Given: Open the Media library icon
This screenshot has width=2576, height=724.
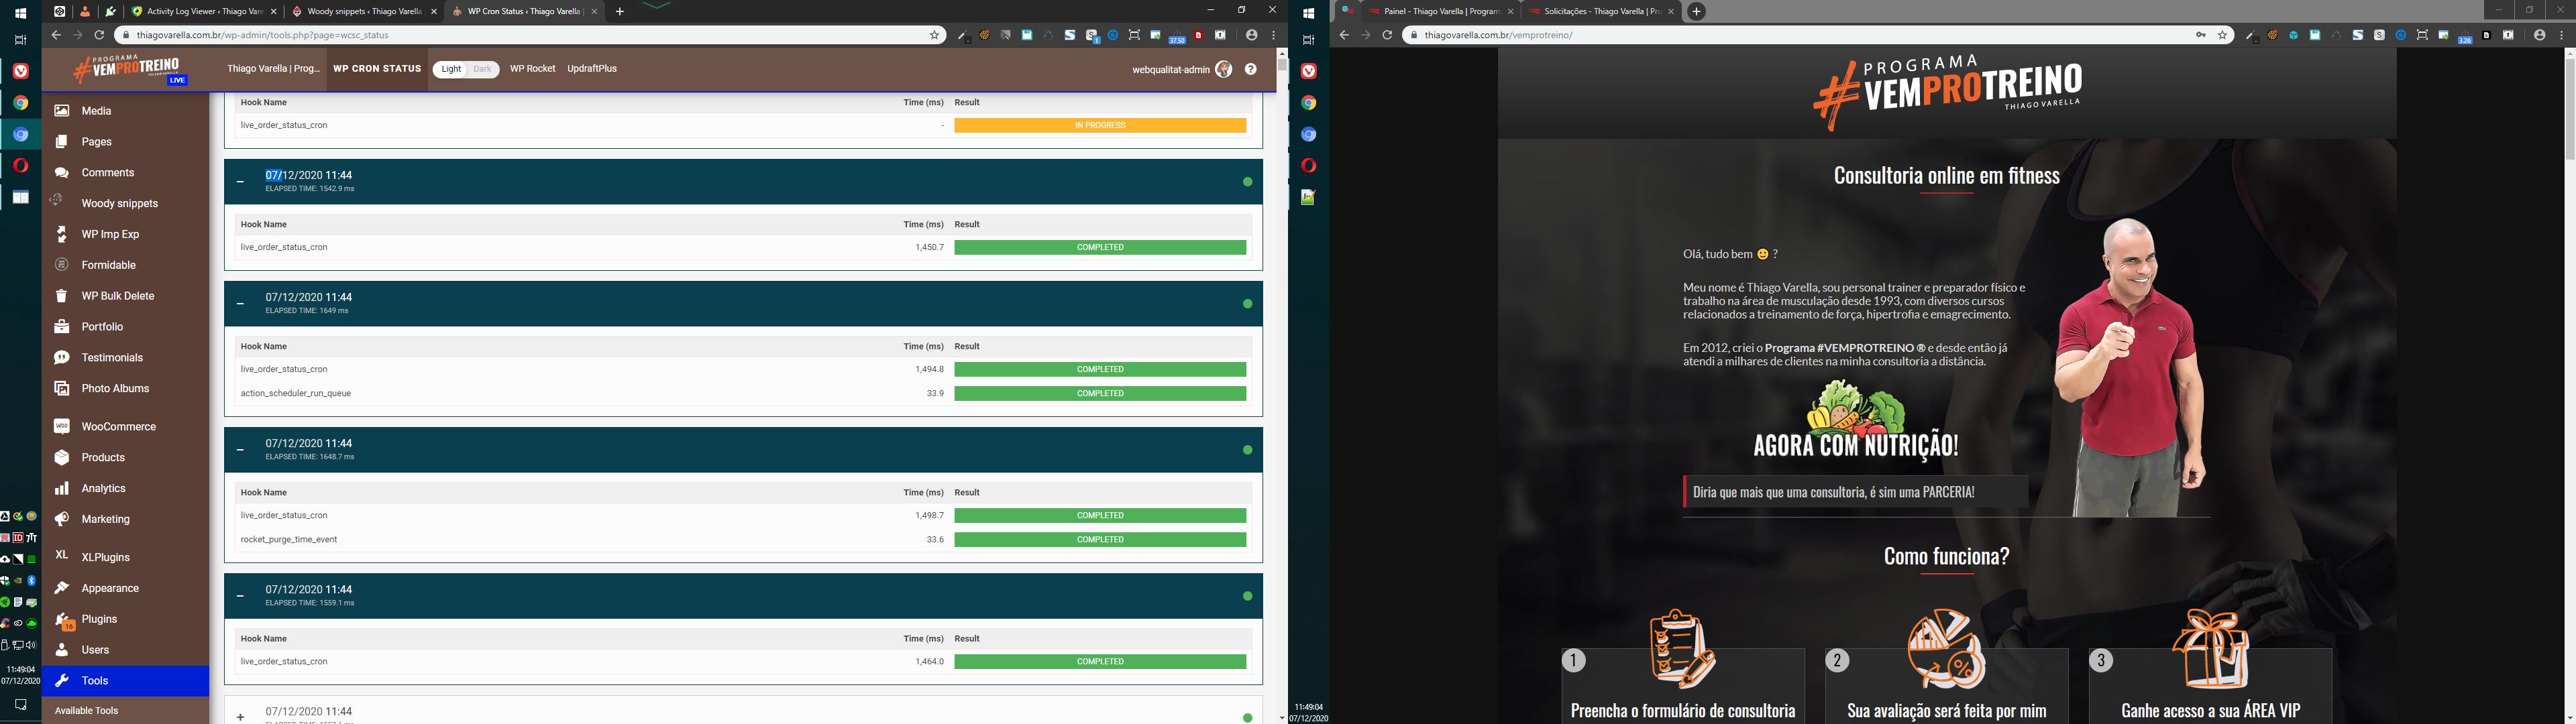Looking at the screenshot, I should [x=62, y=111].
